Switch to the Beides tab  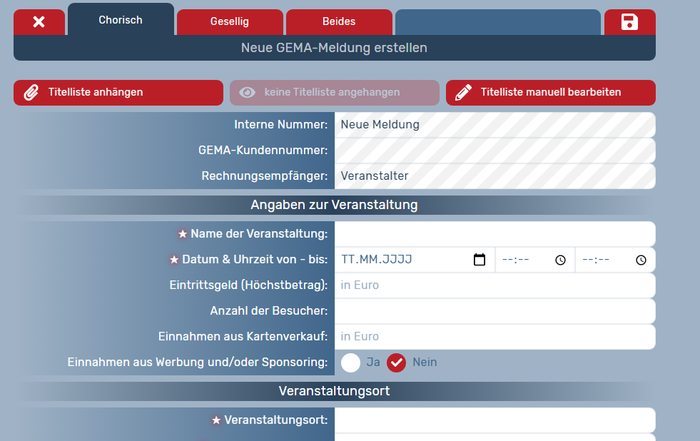[x=339, y=22]
